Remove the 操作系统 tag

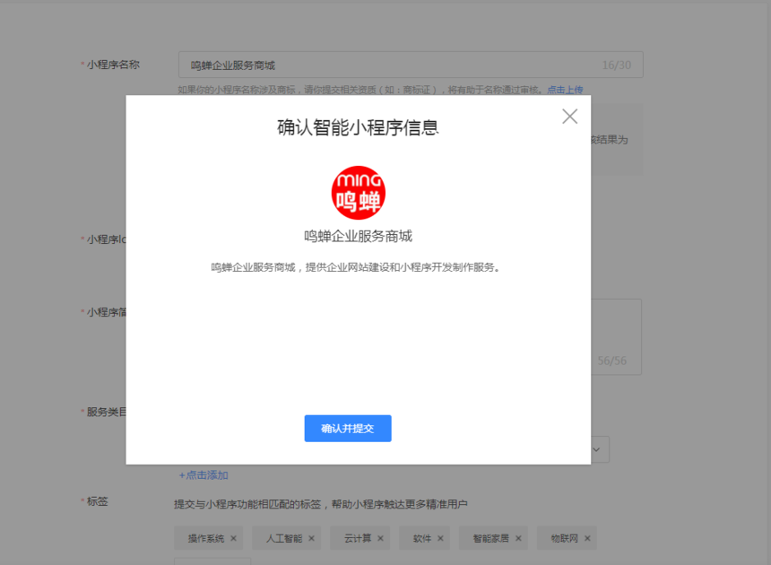point(234,538)
